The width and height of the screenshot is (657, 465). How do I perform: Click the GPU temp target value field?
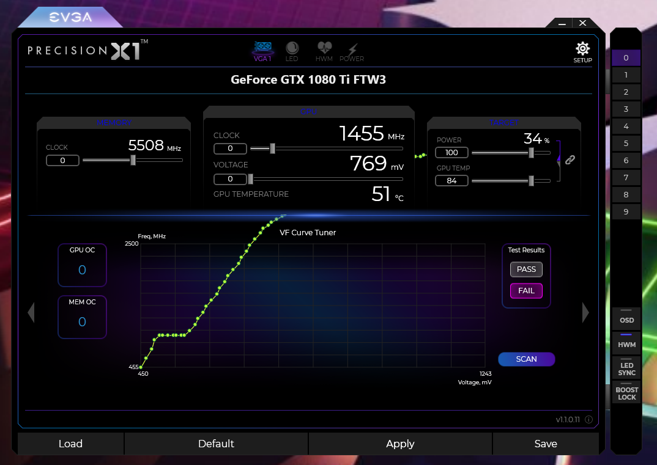[451, 181]
